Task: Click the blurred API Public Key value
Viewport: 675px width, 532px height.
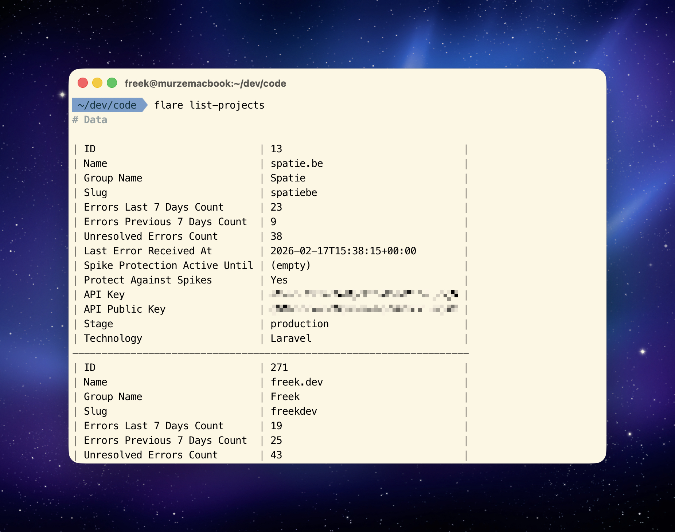Action: (363, 309)
